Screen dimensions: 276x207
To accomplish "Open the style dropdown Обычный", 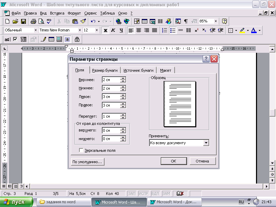I will (36, 30).
